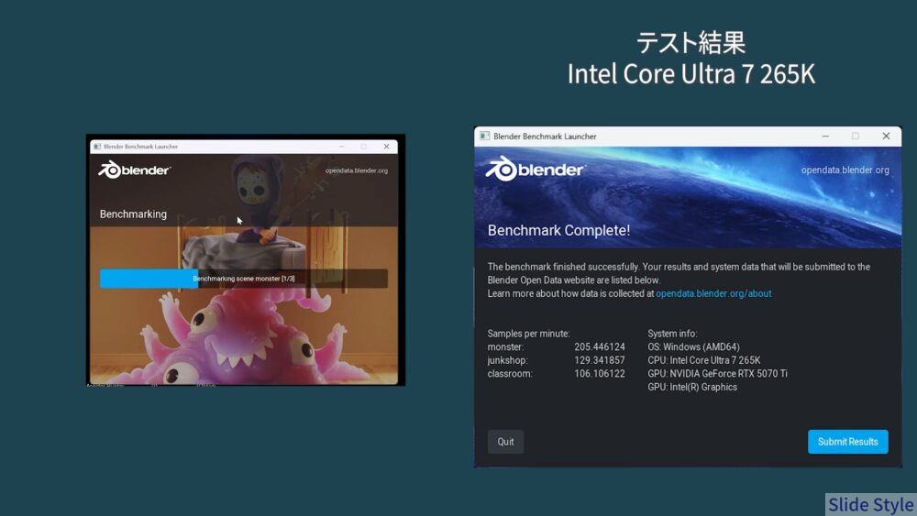This screenshot has width=917, height=516.
Task: Click the Blender logo in benchmarking window
Action: point(134,170)
